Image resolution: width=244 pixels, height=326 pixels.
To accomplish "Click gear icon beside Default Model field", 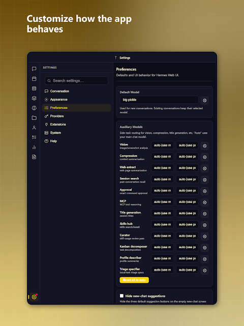I will pyautogui.click(x=205, y=100).
